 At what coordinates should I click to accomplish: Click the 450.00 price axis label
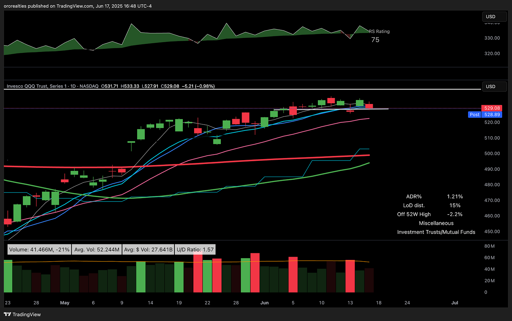(x=492, y=231)
